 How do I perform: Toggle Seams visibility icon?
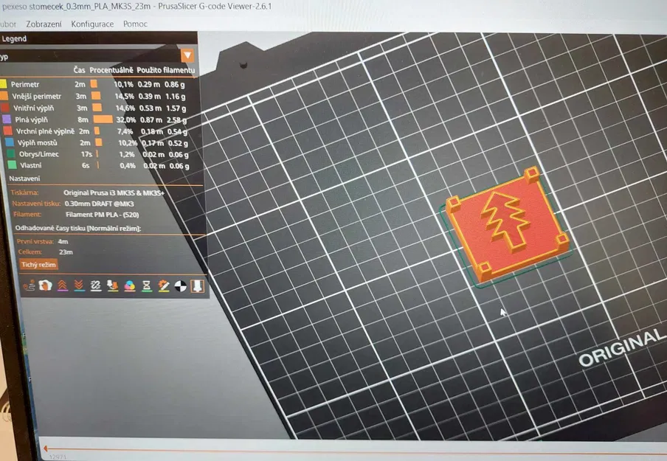96,285
